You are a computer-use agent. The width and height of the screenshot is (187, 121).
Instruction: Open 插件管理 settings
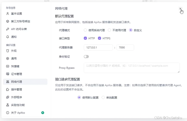(25, 89)
